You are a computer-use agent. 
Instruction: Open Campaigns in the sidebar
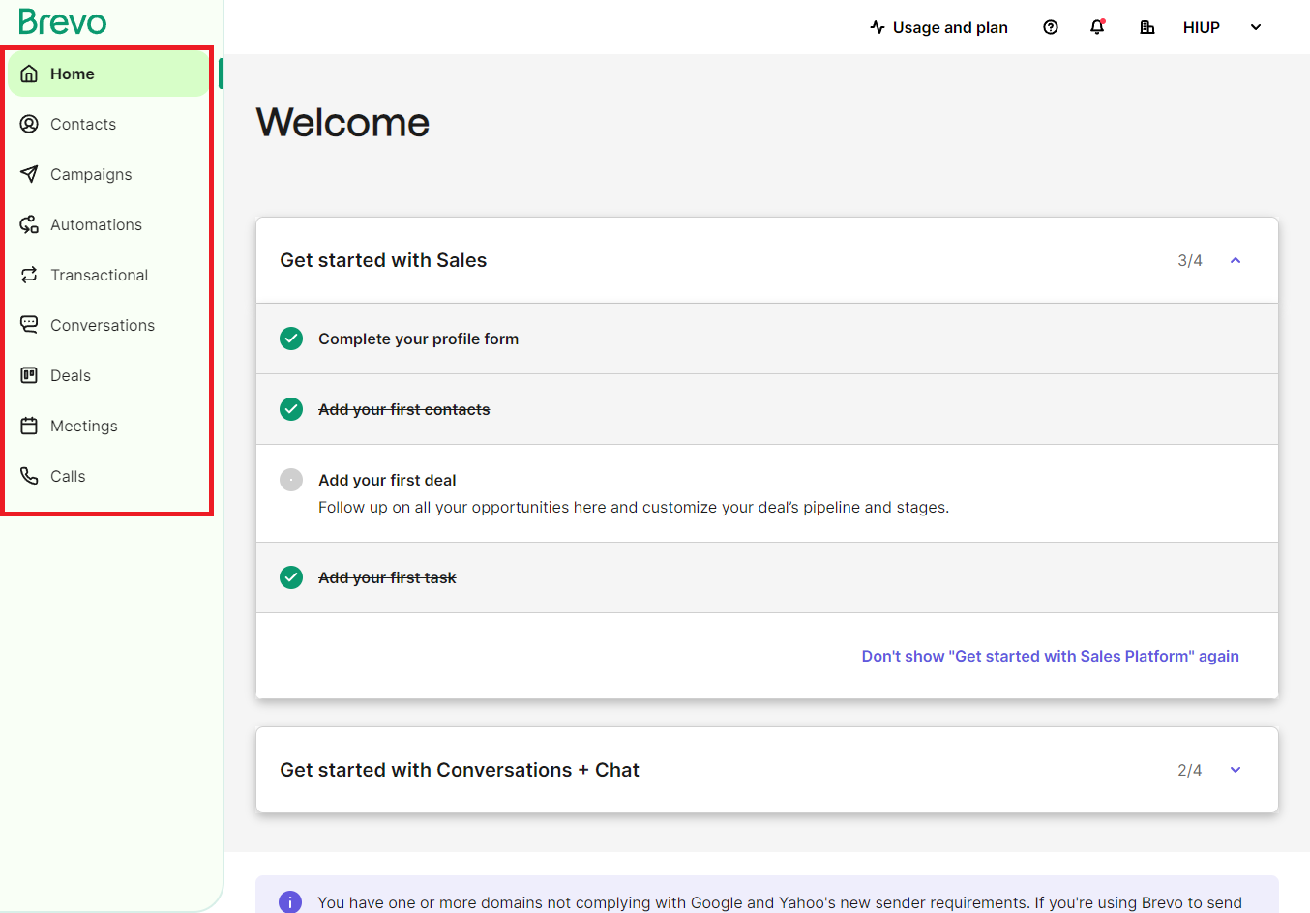108,174
